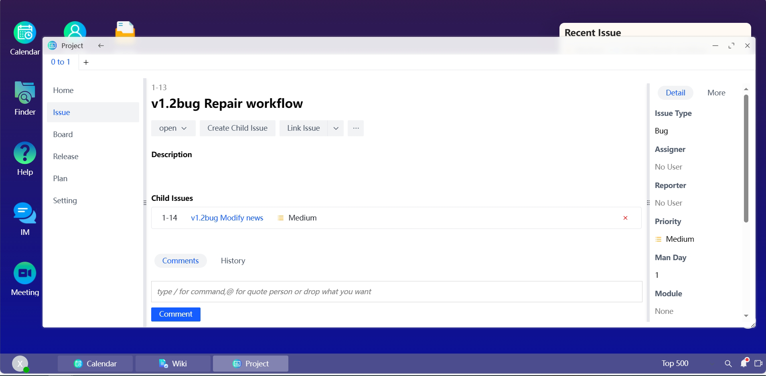The image size is (766, 376).
Task: Click Create Child Issue button
Action: 237,128
